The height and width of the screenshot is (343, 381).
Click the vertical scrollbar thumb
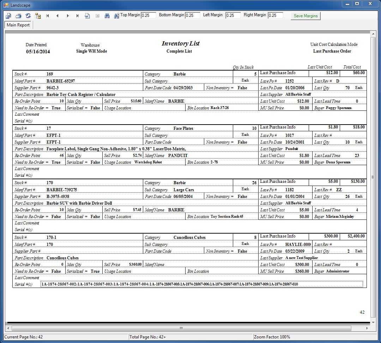[373, 177]
